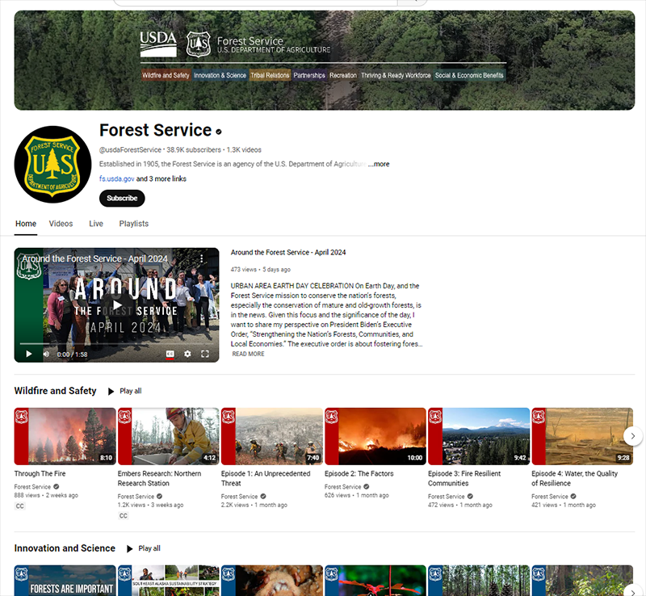646x596 pixels.
Task: Click the Play all icon for Innovation and Science
Action: coord(130,548)
